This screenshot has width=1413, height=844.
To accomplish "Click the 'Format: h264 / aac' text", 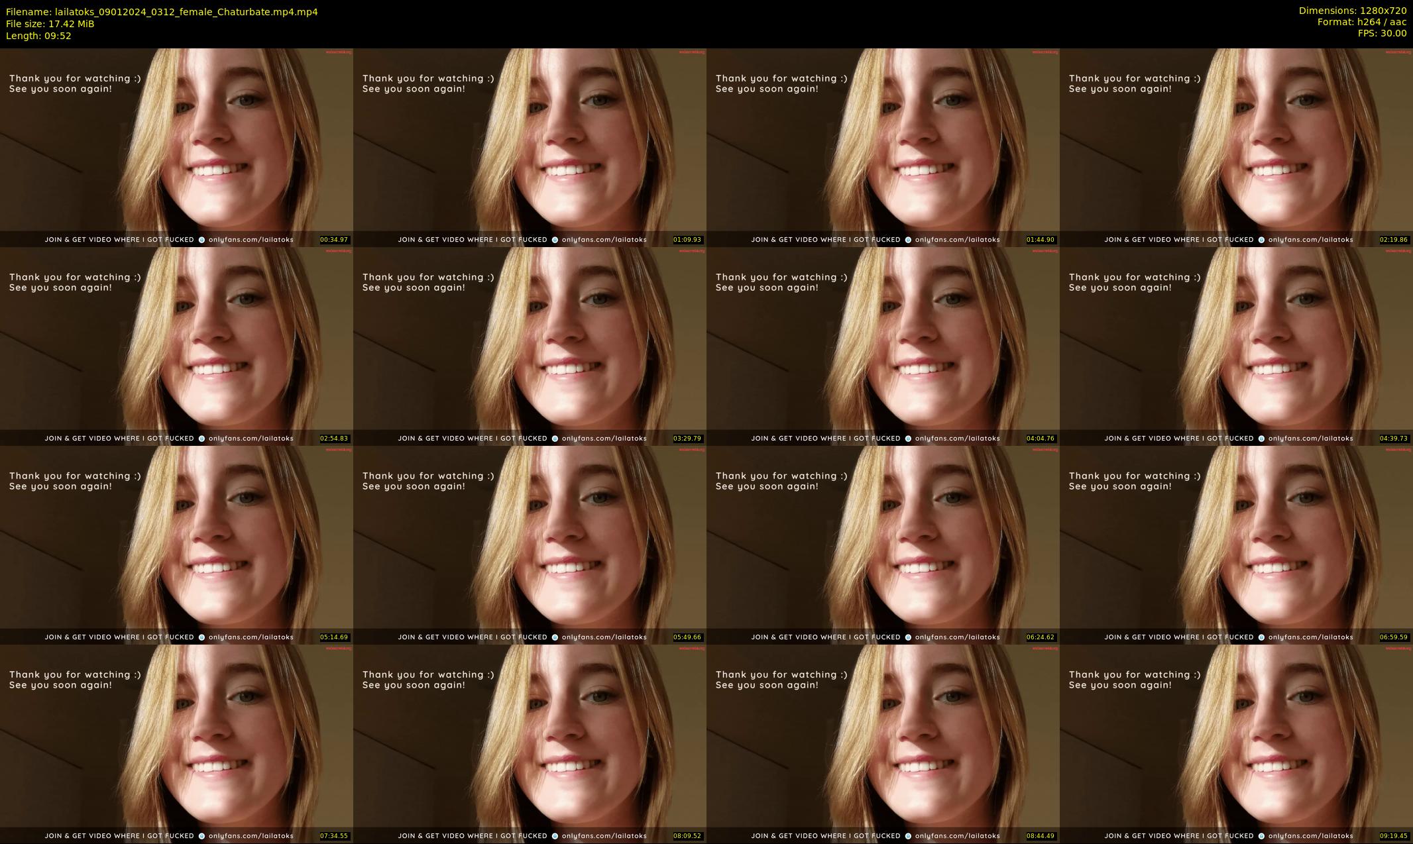I will coord(1362,22).
